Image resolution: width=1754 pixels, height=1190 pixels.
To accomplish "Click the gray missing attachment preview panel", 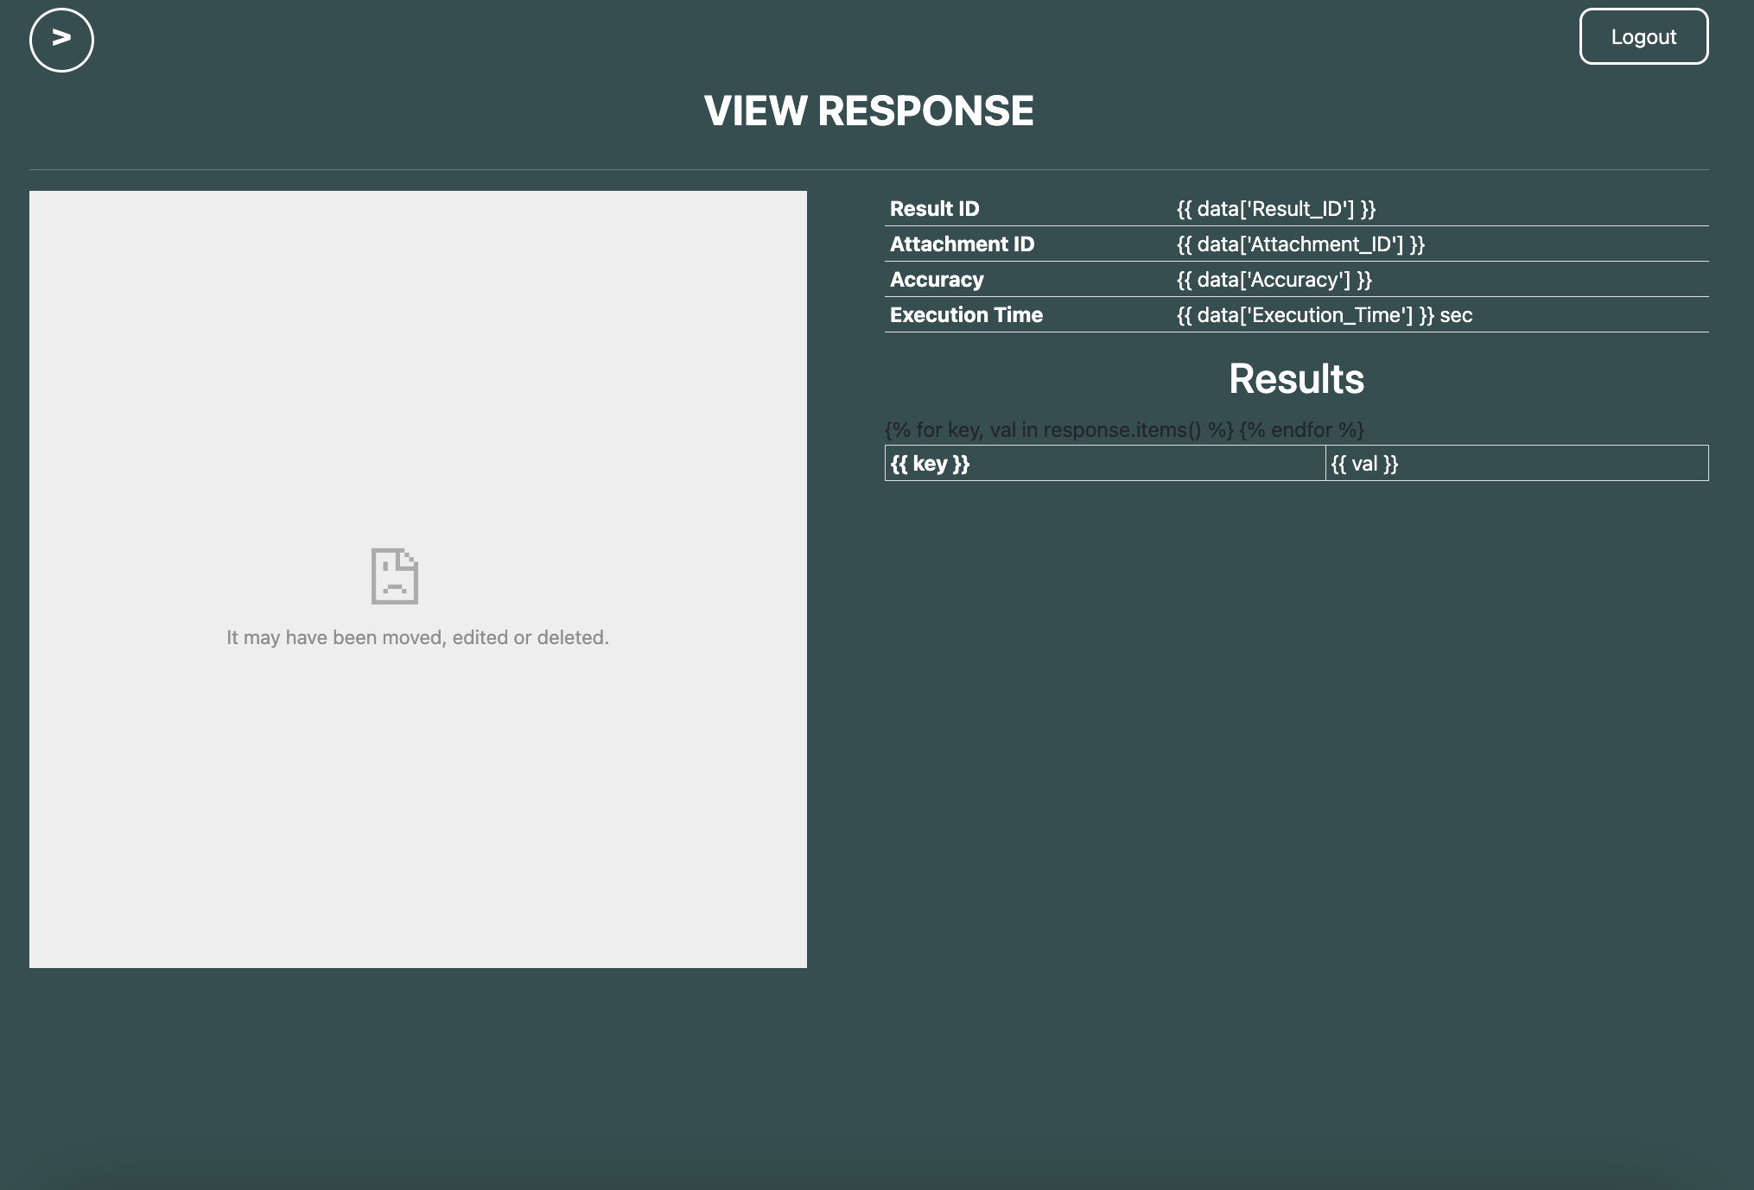I will (x=417, y=345).
